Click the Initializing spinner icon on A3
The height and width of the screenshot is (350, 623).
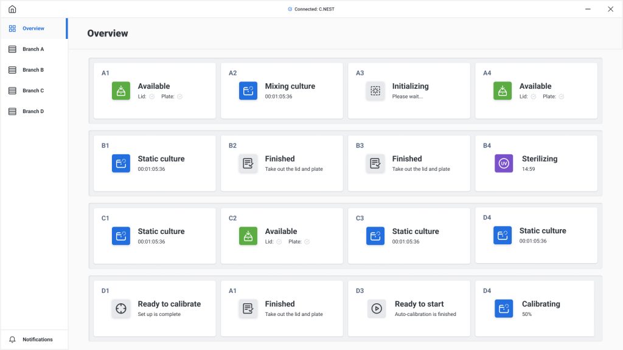[375, 91]
